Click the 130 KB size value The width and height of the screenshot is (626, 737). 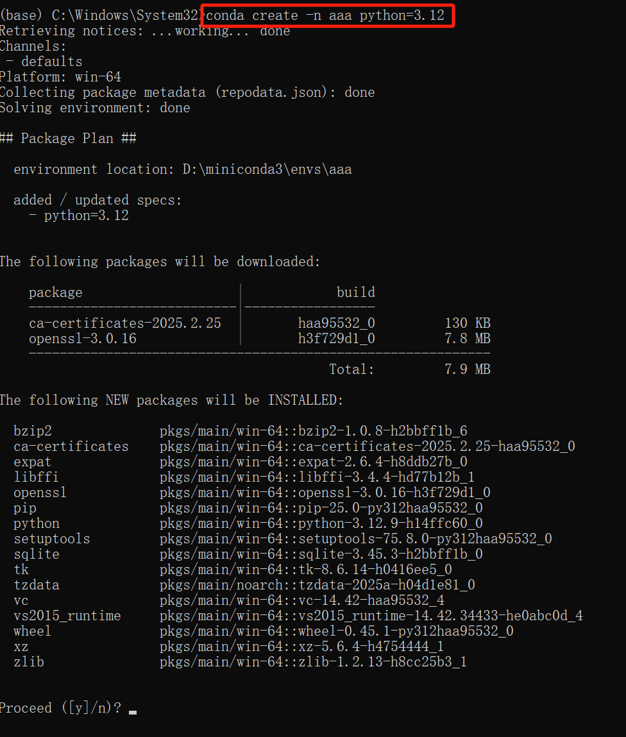468,323
